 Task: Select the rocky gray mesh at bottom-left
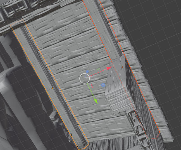click(x=17, y=111)
